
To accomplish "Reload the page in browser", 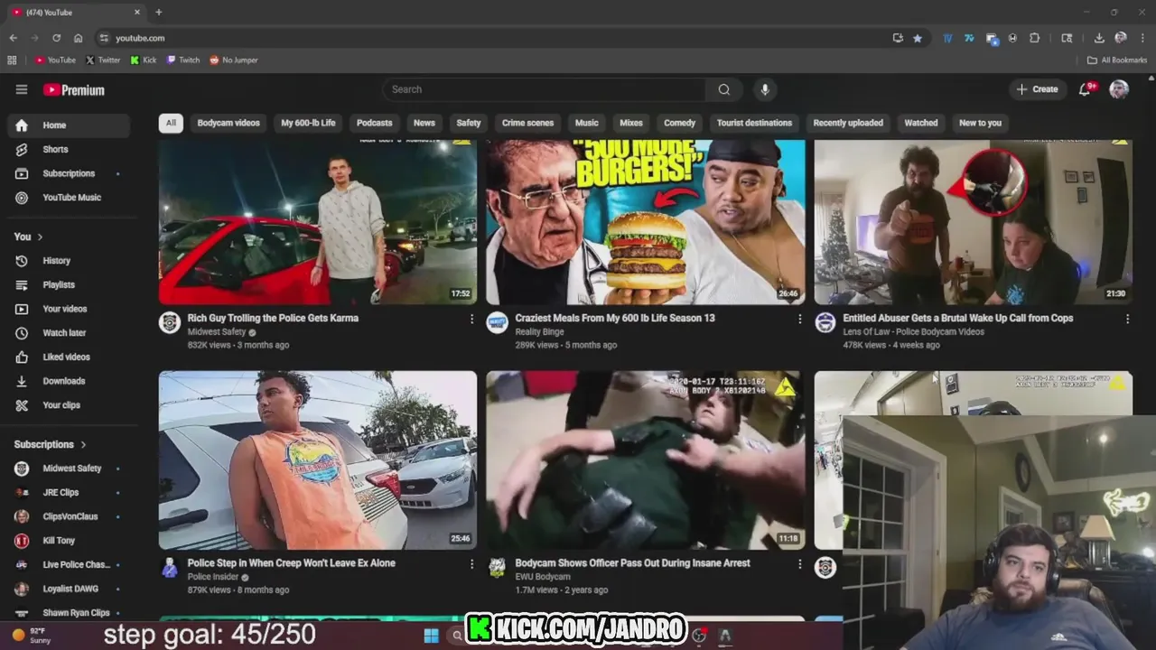I will (56, 38).
